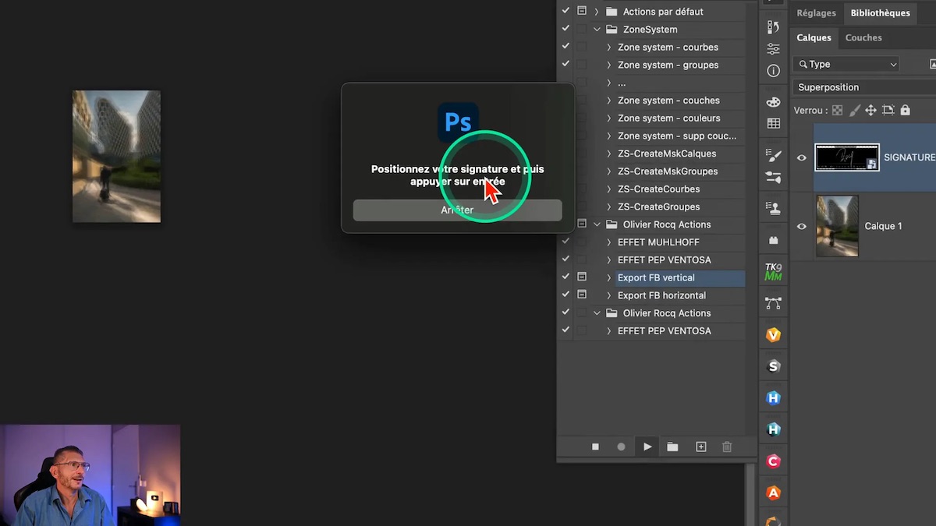
Task: Toggle checkmark for Actions par défaut set
Action: tap(566, 11)
